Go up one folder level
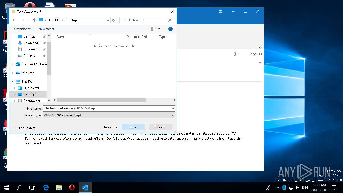 [34, 20]
